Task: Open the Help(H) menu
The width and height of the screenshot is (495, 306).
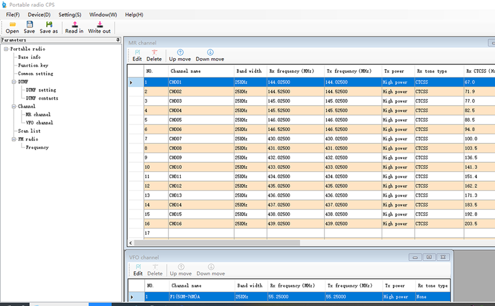Action: coord(134,14)
